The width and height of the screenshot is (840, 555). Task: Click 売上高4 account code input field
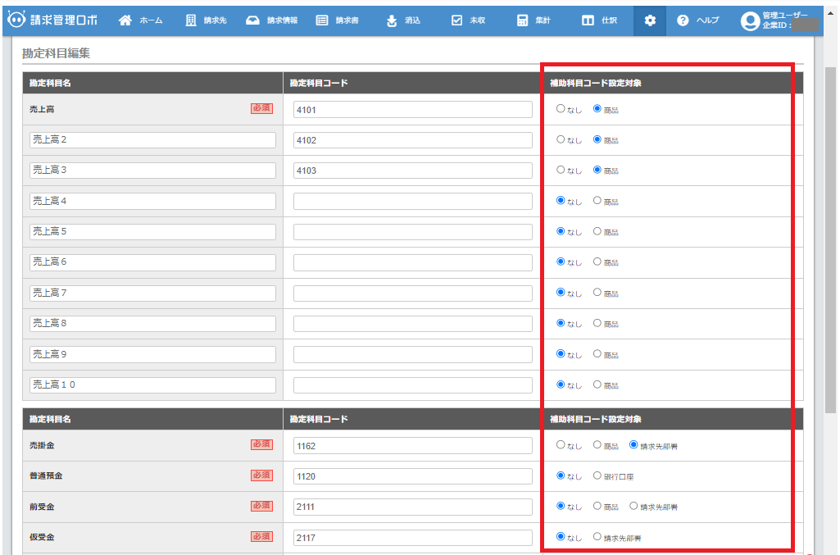coord(413,201)
